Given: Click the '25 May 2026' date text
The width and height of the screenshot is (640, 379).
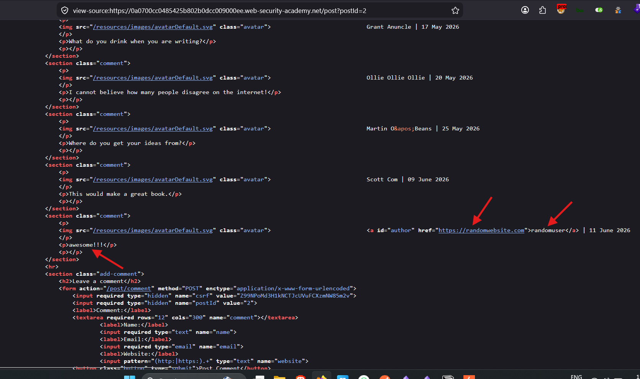Looking at the screenshot, I should point(461,129).
